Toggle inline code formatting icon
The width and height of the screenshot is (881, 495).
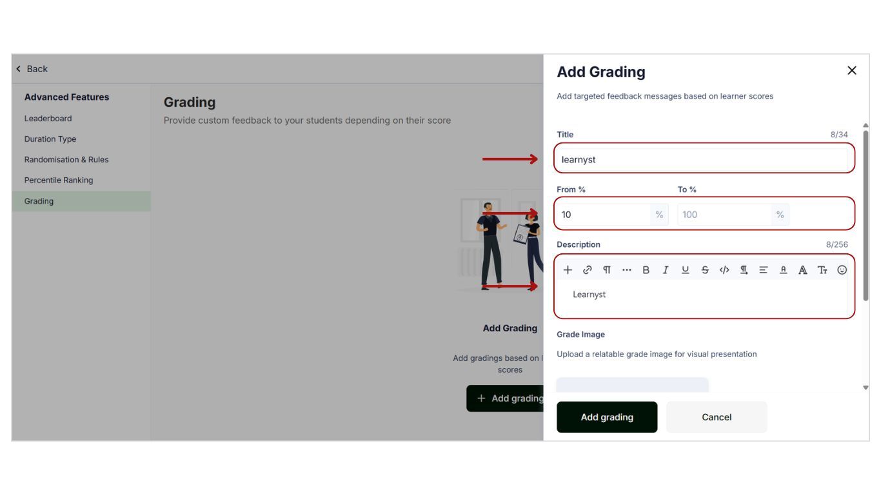pos(724,270)
